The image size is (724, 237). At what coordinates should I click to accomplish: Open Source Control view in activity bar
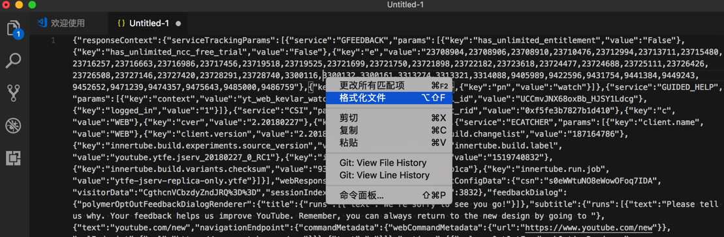point(14,92)
